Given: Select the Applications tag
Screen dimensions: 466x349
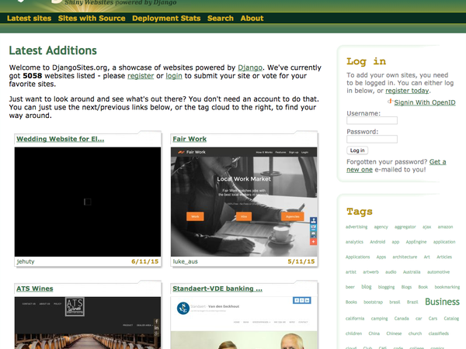Looking at the screenshot, I should (x=357, y=257).
